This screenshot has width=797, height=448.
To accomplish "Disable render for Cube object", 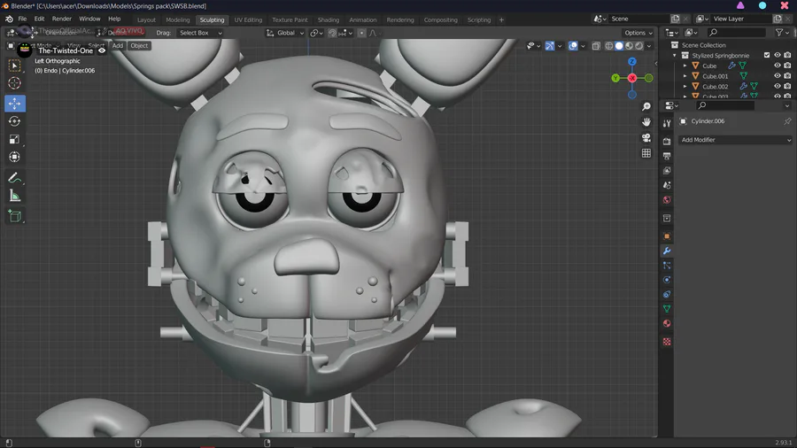I will [788, 66].
